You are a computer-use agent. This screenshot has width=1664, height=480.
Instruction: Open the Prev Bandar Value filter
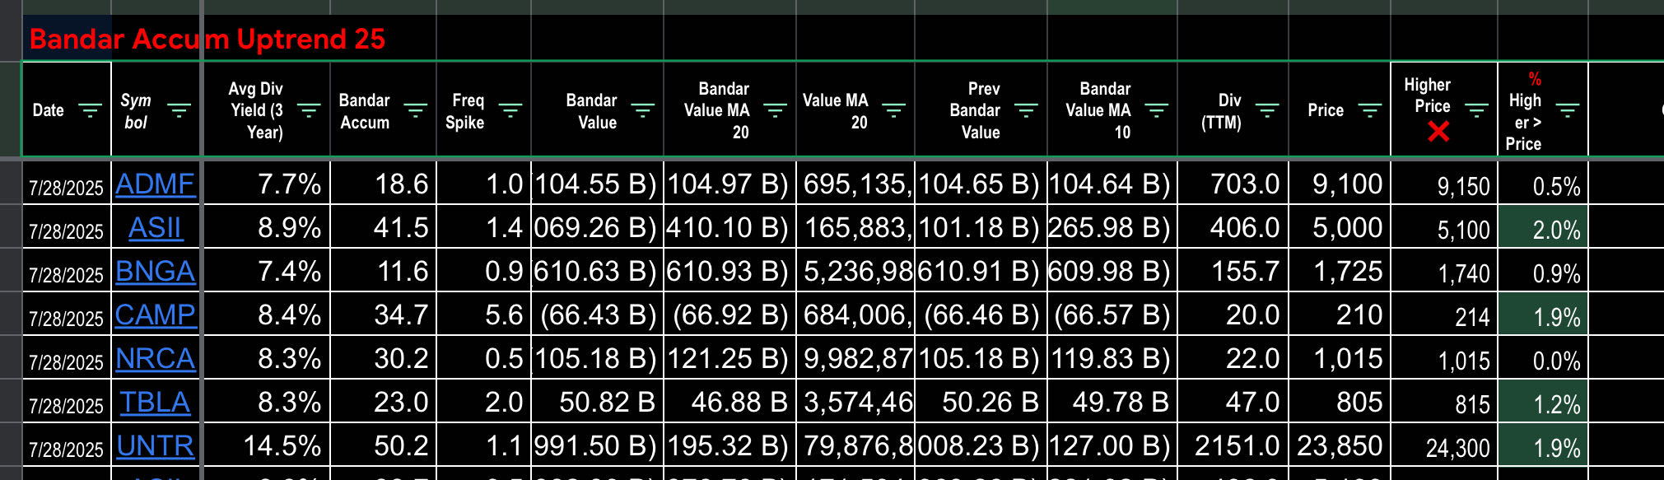coord(1026,110)
